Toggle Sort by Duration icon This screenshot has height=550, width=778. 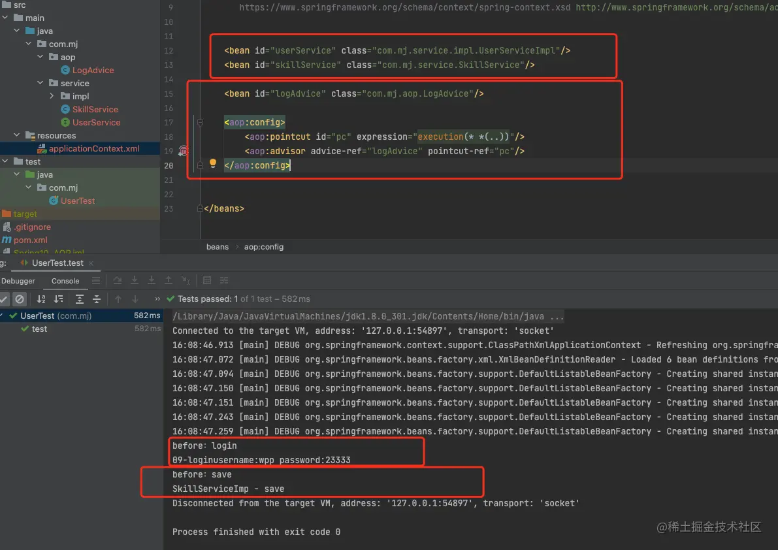[x=59, y=299]
